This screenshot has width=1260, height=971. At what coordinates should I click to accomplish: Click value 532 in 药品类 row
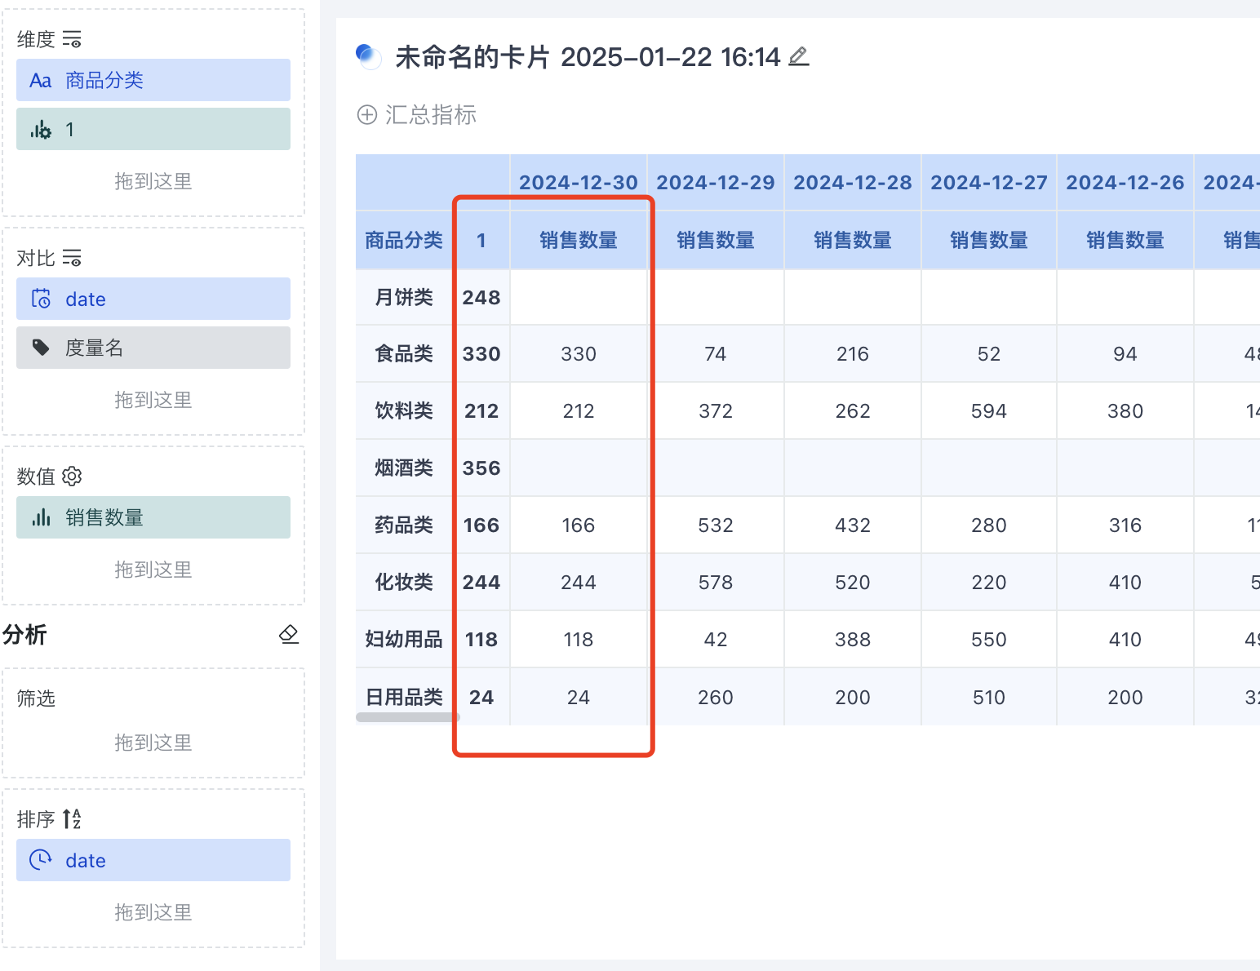[716, 525]
